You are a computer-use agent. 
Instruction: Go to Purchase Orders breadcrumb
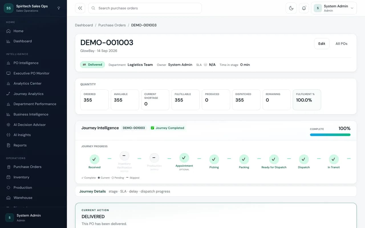(112, 25)
